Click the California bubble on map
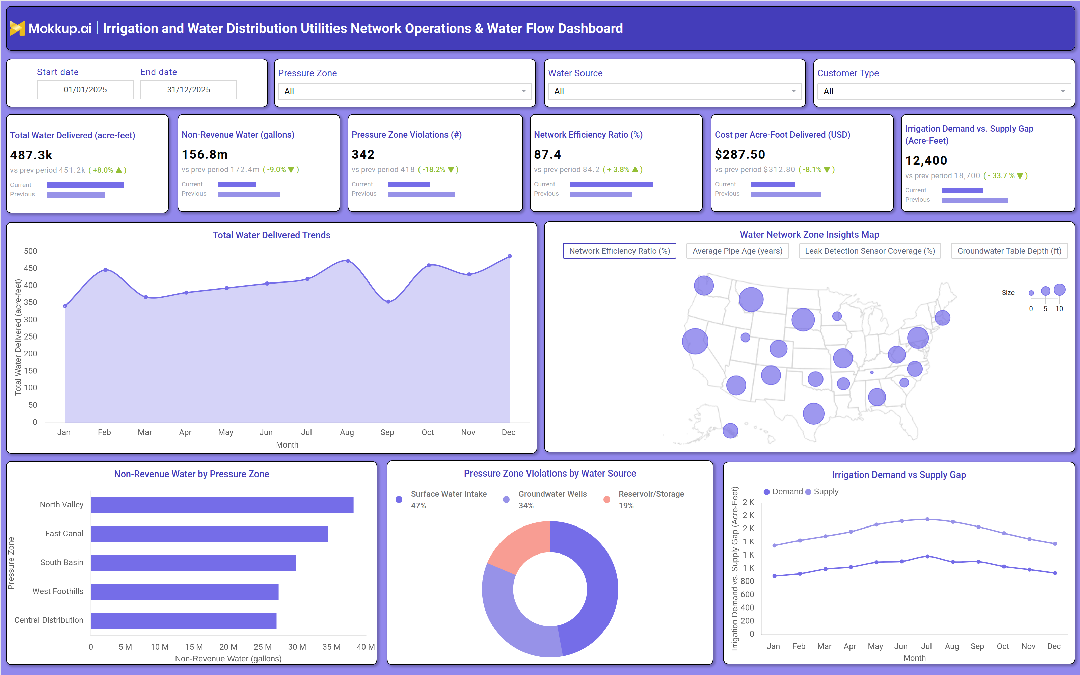This screenshot has height=675, width=1080. tap(695, 342)
